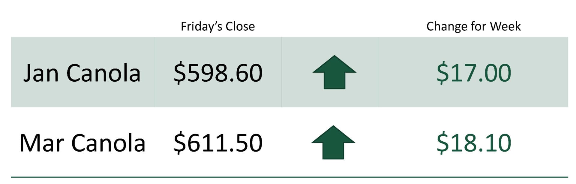Click the $17.00 weekly change value
This screenshot has height=184, width=576.
474,73
